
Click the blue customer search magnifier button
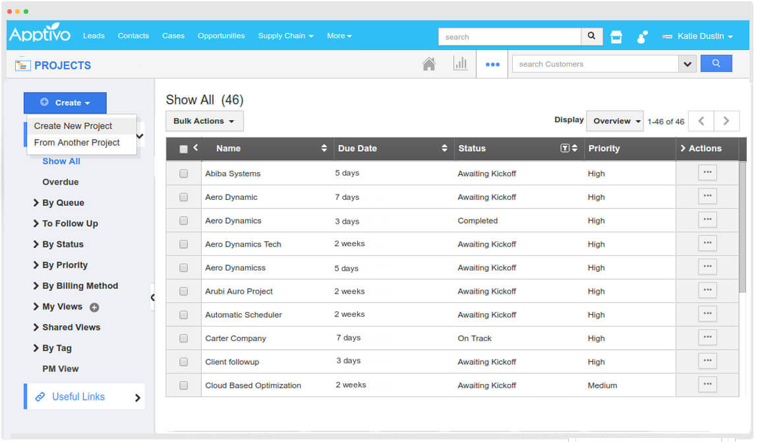point(716,64)
